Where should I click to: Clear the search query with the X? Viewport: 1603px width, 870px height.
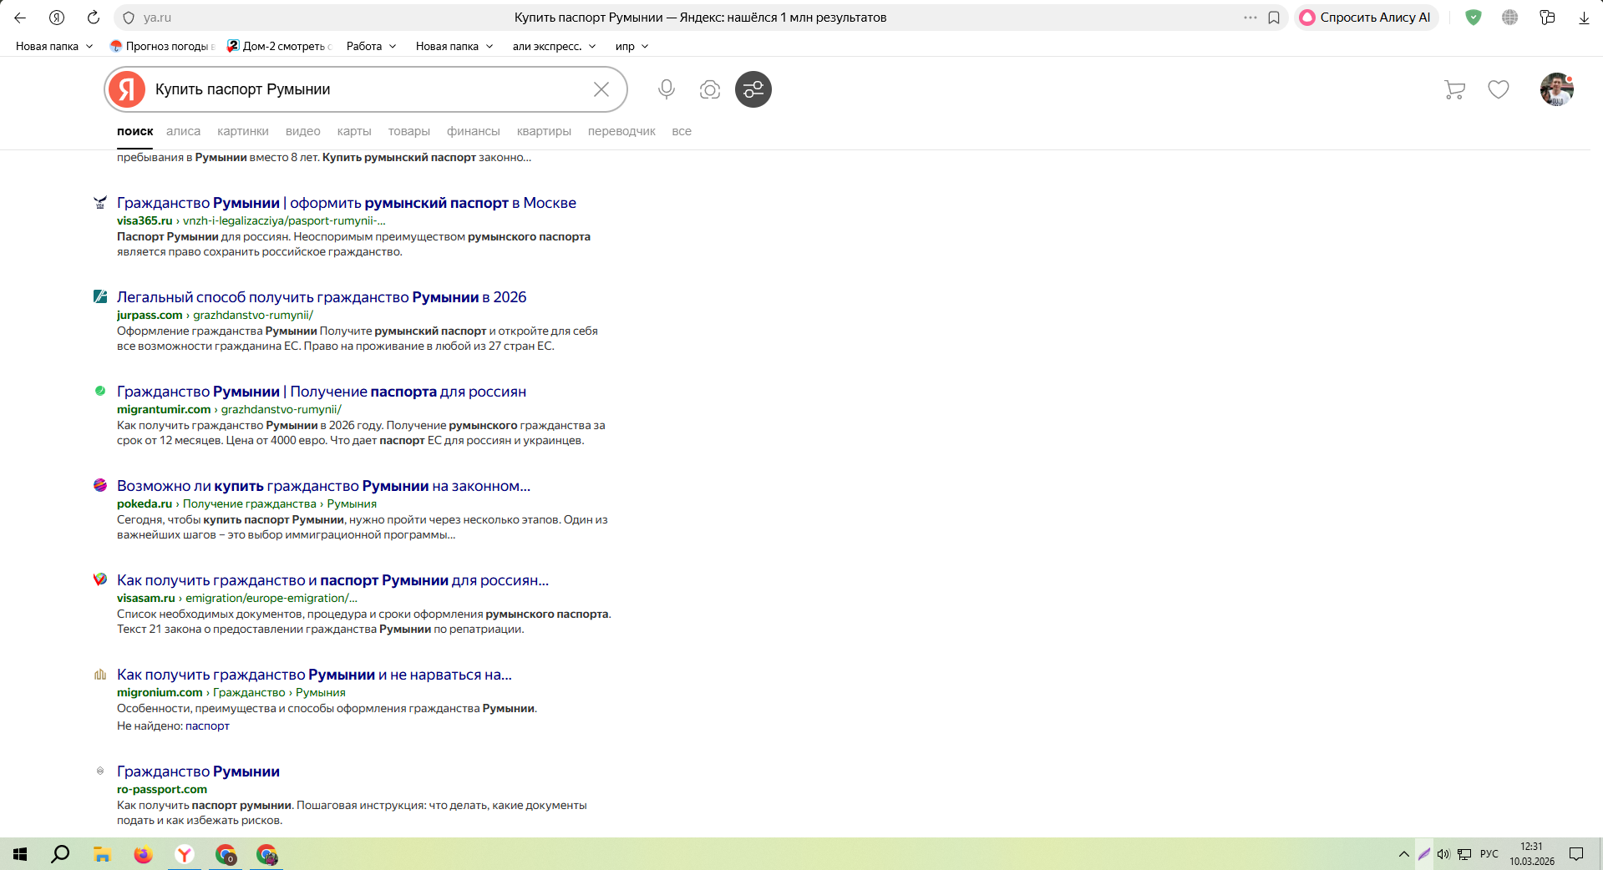point(601,89)
